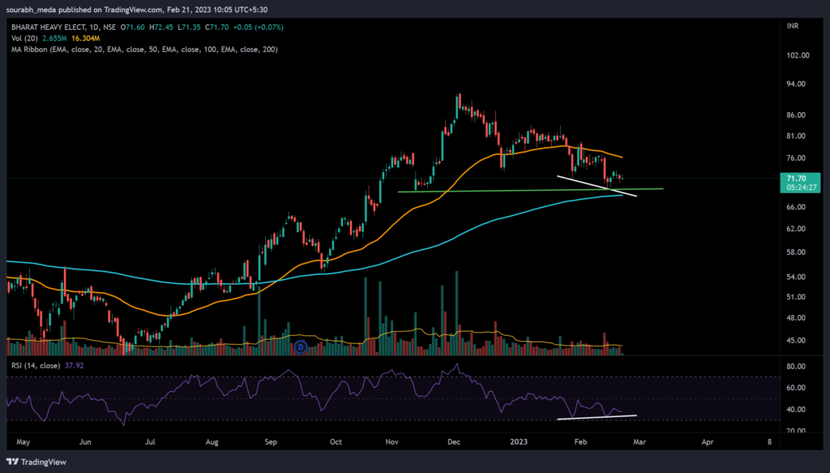Click the volume MA value 16.304M
The width and height of the screenshot is (830, 473).
(x=86, y=38)
